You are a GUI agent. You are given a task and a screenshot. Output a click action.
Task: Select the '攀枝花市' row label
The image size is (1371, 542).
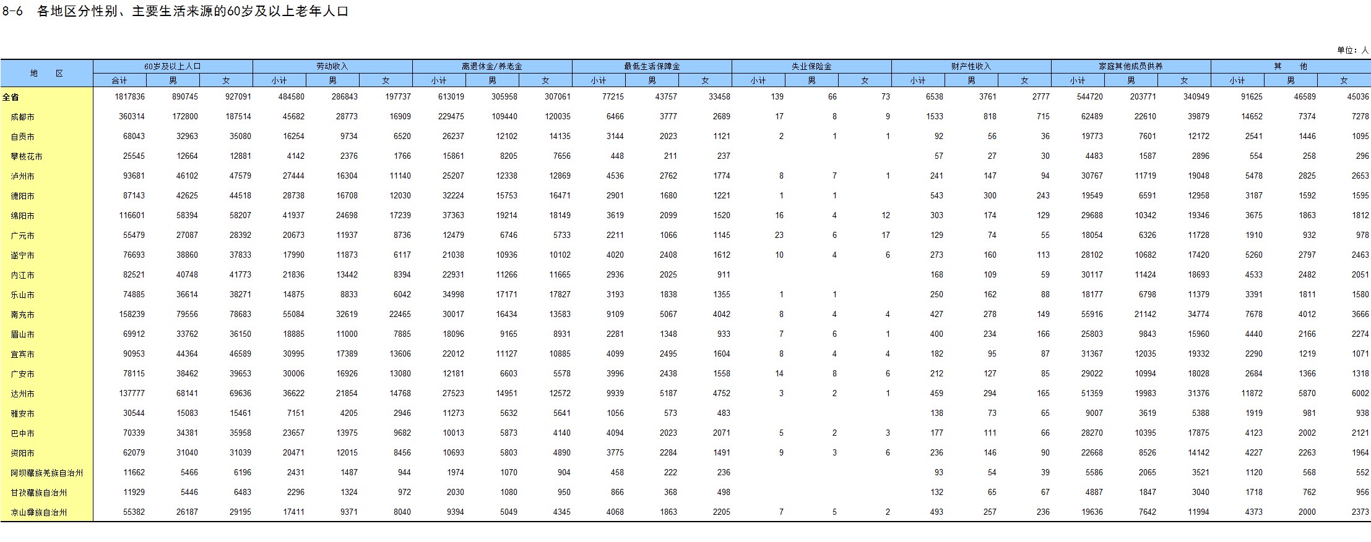pyautogui.click(x=27, y=156)
